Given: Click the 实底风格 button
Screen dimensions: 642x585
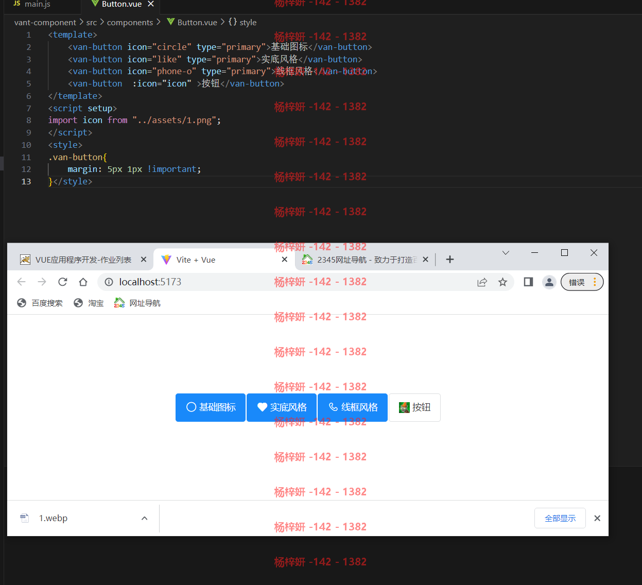Looking at the screenshot, I should 282,407.
